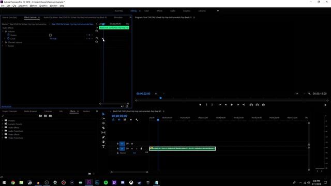Select the Hand tool
The width and height of the screenshot is (331, 186).
point(103,142)
